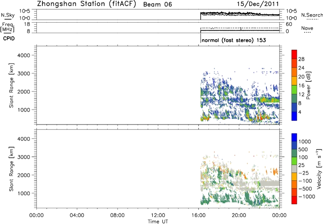Click the 'Slant Range [km]' label of Power panel
The image size is (323, 224).
coord(11,85)
